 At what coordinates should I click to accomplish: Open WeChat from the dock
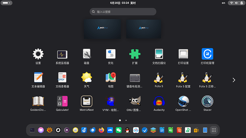pos(119,130)
